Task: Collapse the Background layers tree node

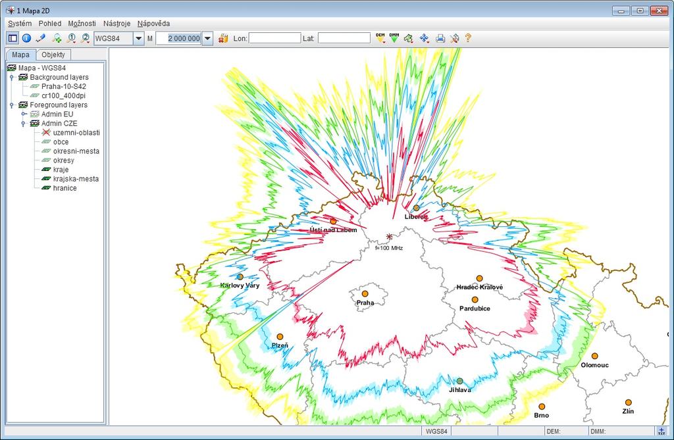Action: point(12,78)
